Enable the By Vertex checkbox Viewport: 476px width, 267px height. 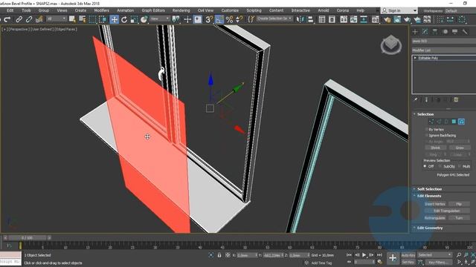(426, 130)
